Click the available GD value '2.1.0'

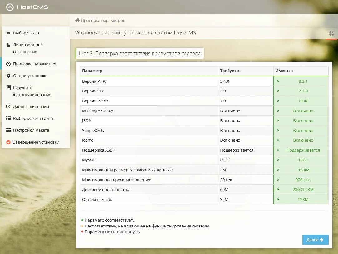(303, 91)
